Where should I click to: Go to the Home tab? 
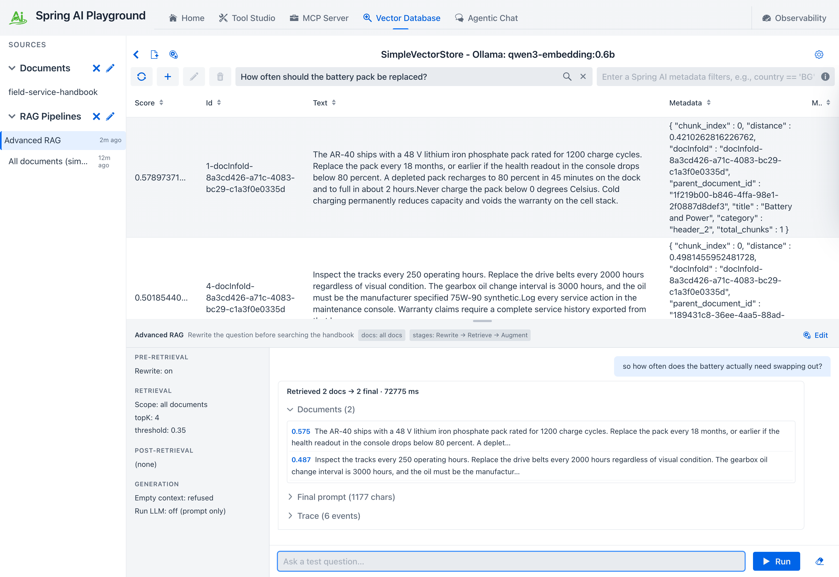pyautogui.click(x=186, y=18)
